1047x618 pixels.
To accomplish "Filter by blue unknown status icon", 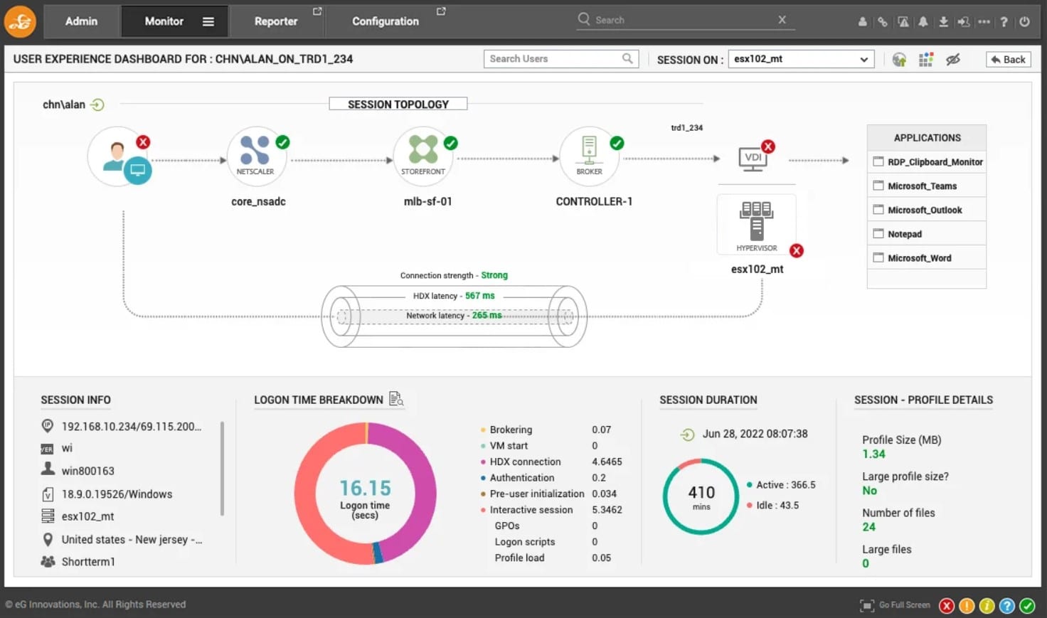I will click(1006, 606).
